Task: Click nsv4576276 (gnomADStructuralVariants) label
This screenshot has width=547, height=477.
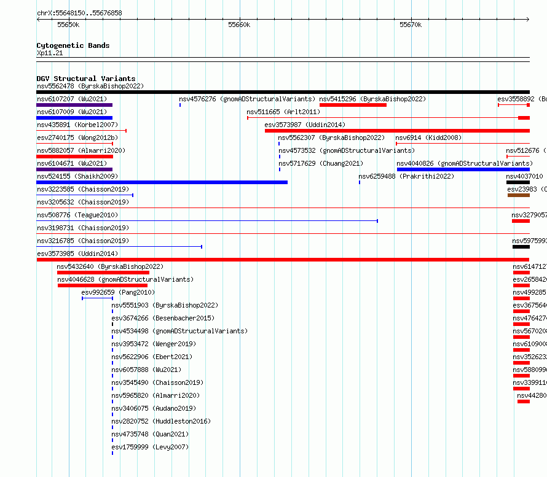Action: point(247,99)
